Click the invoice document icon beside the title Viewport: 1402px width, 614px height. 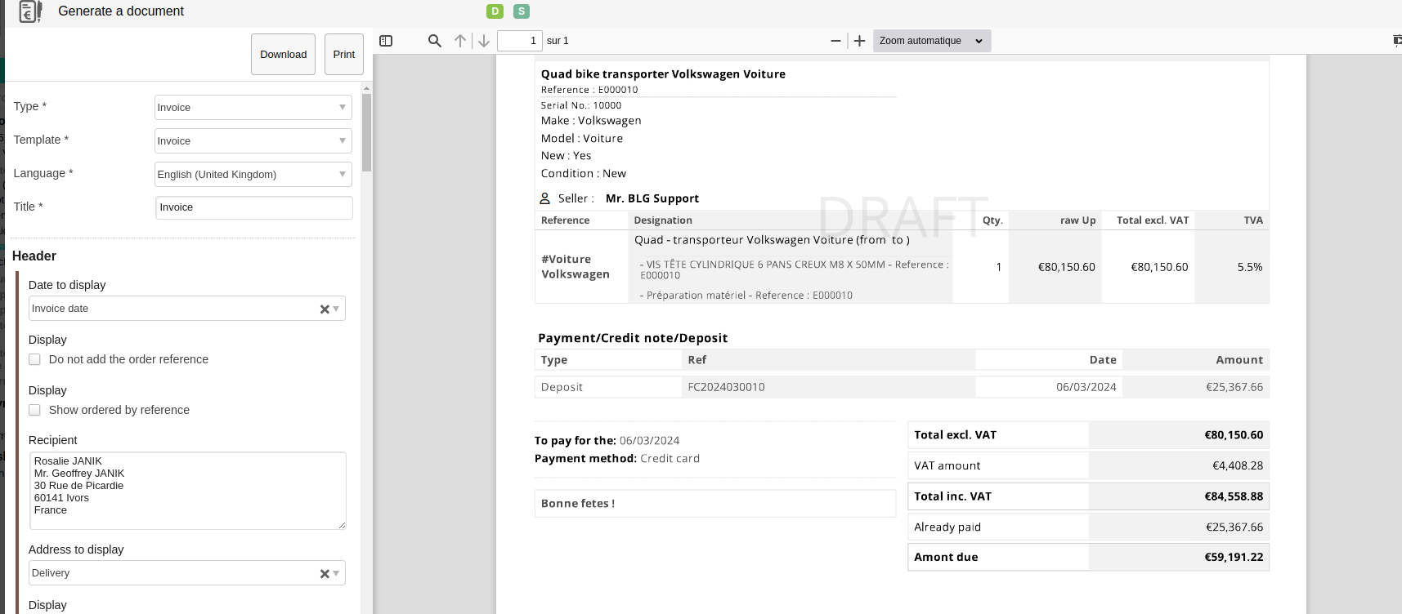[29, 11]
